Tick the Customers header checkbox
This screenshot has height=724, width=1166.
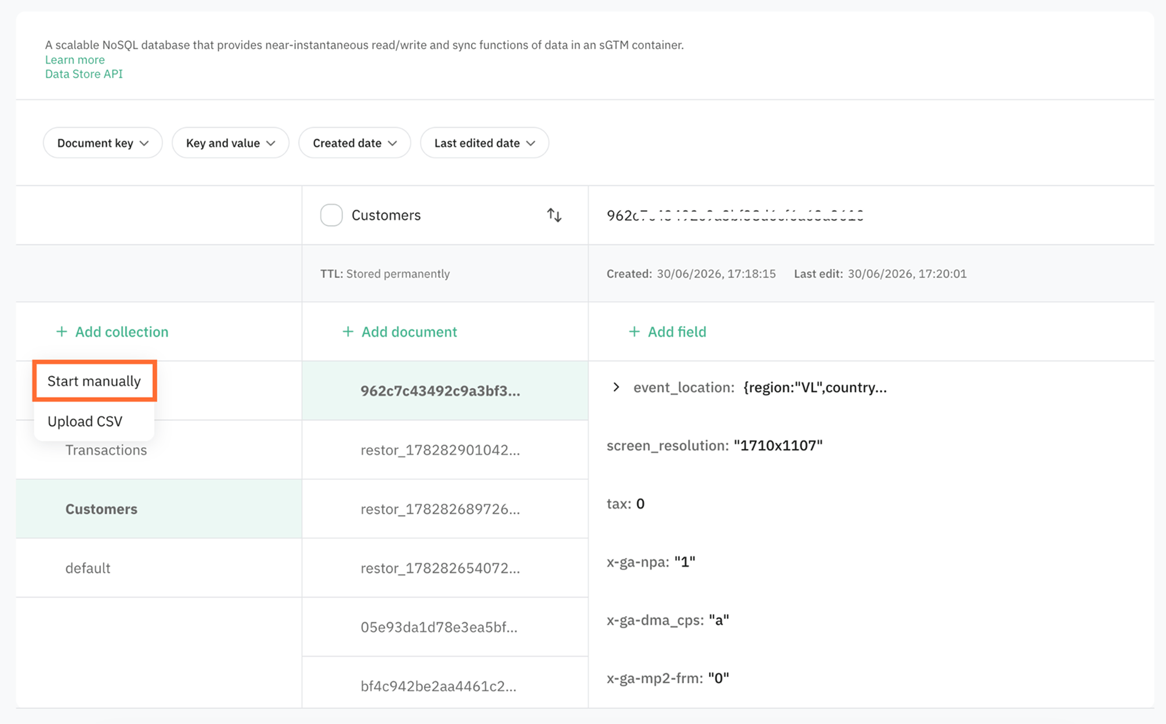pos(331,215)
